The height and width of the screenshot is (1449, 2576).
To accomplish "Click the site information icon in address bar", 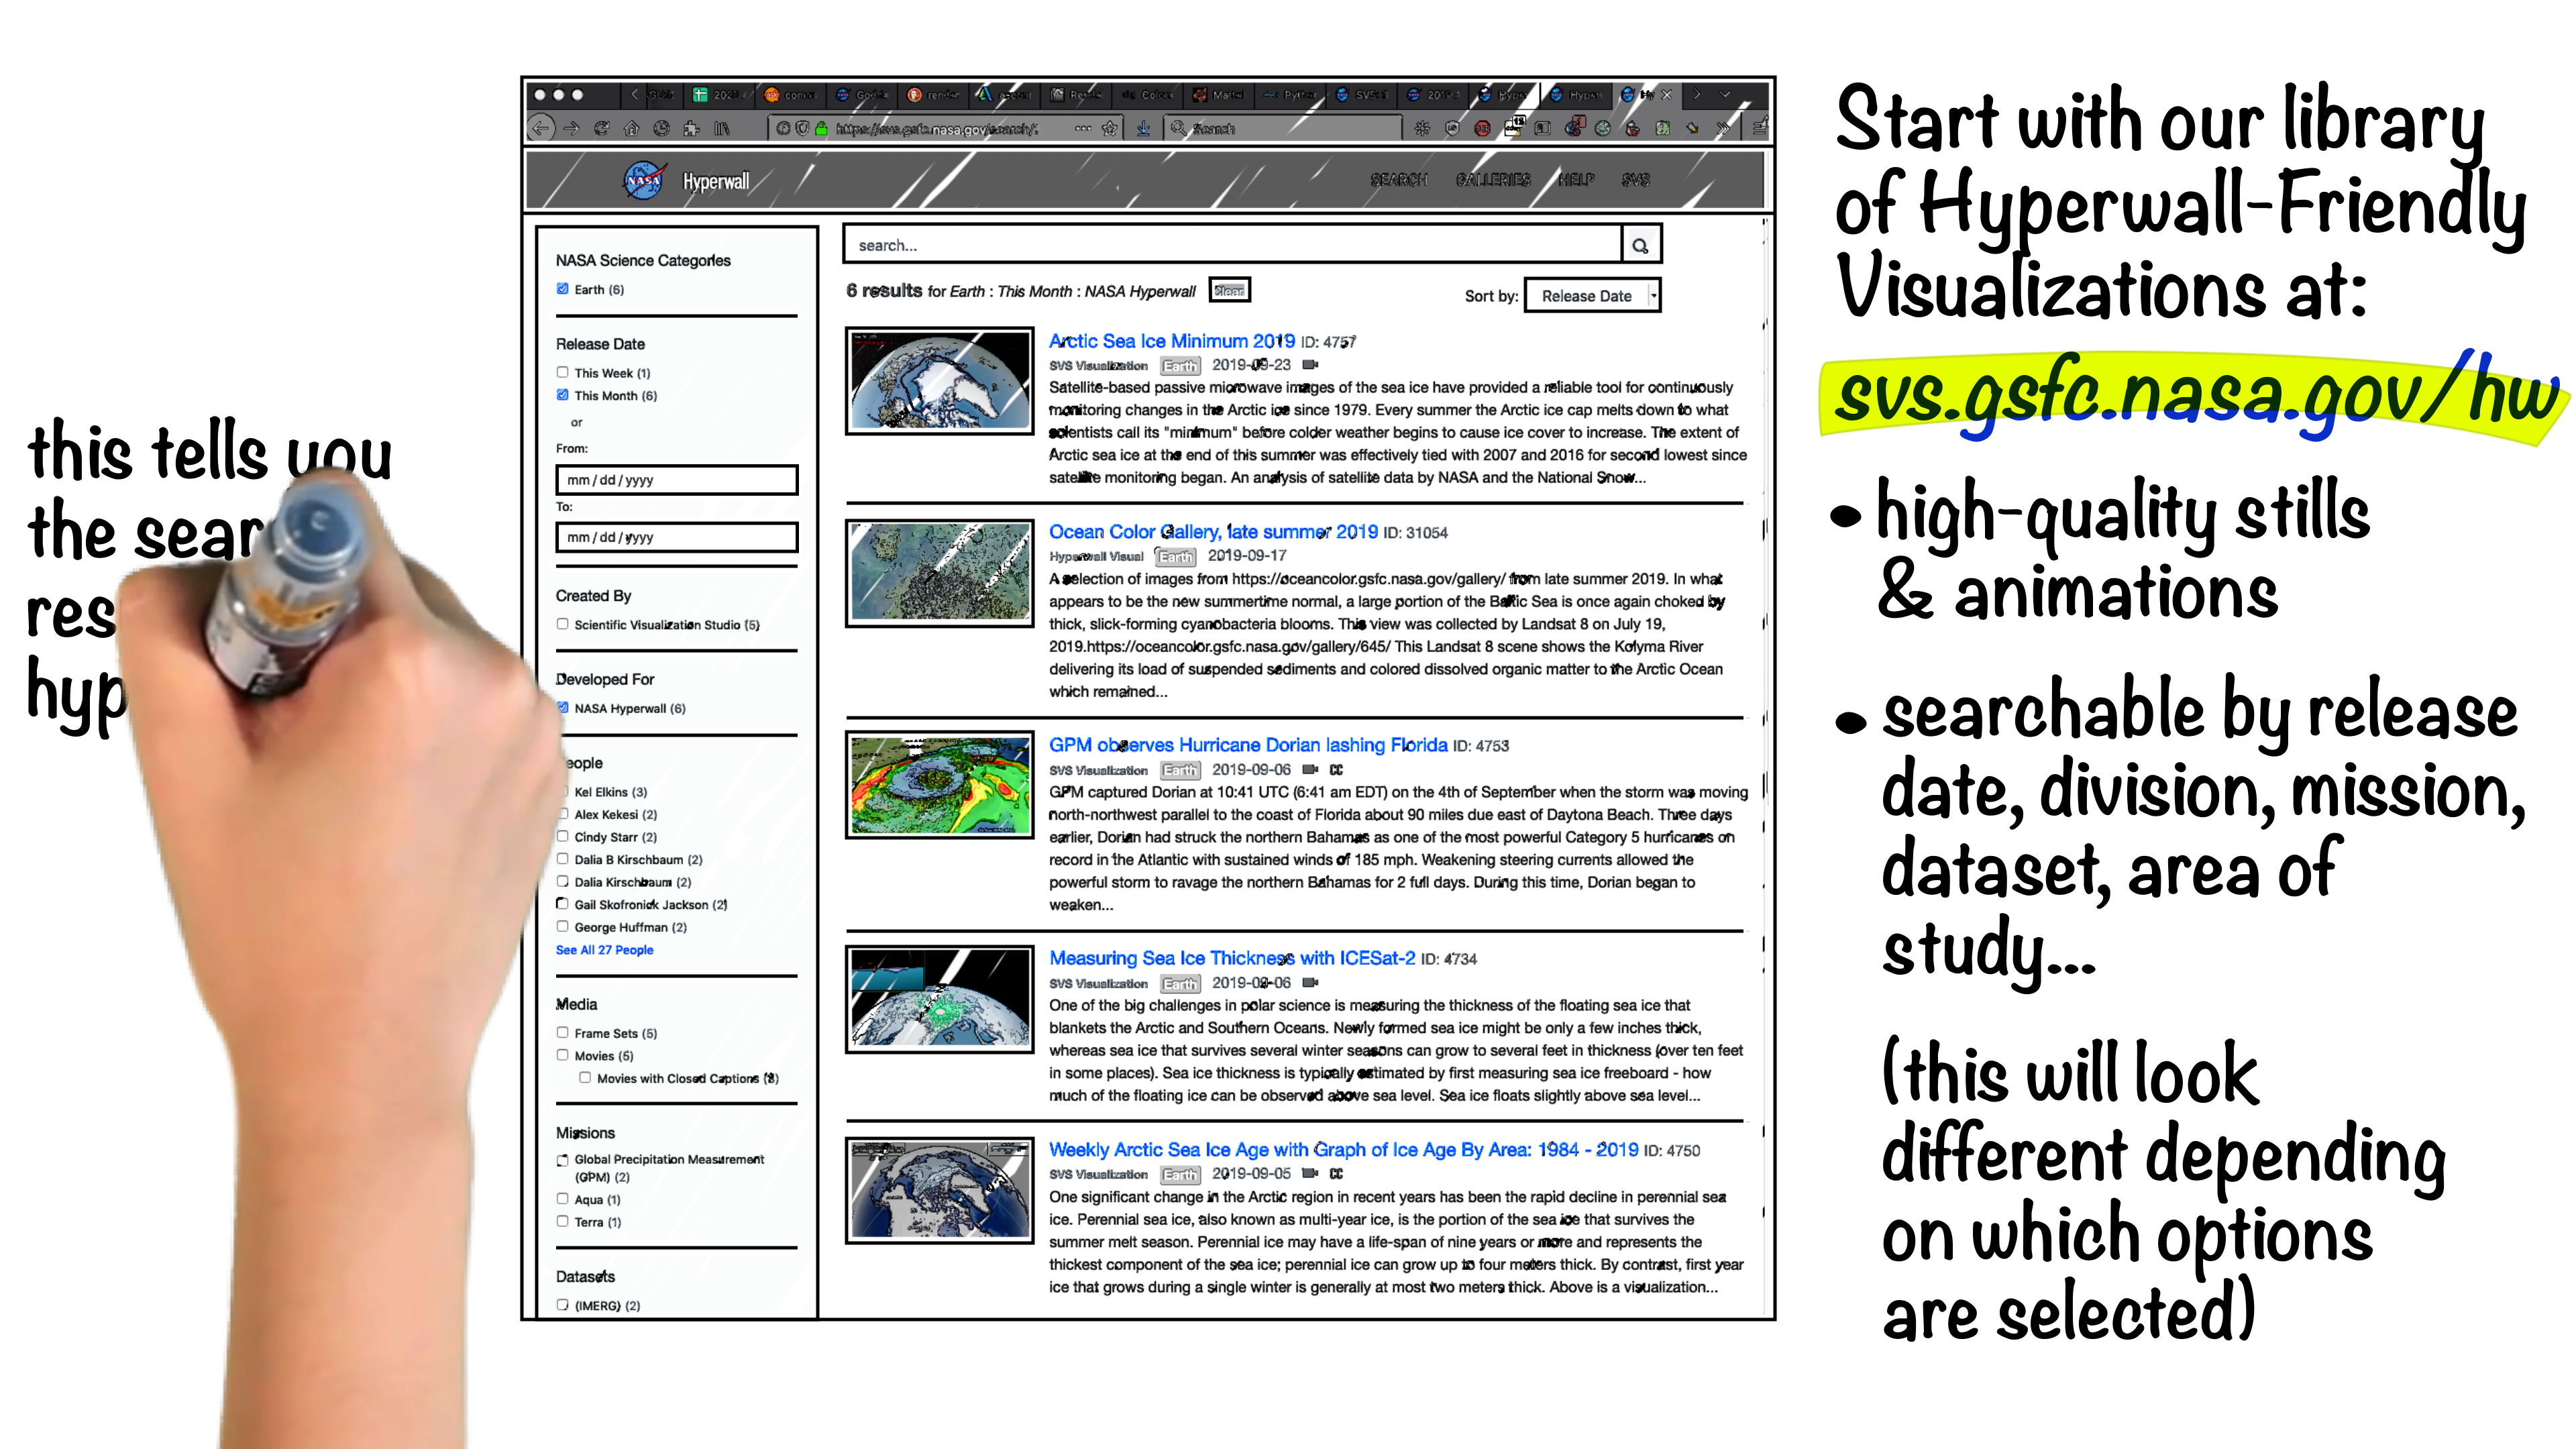I will point(783,128).
